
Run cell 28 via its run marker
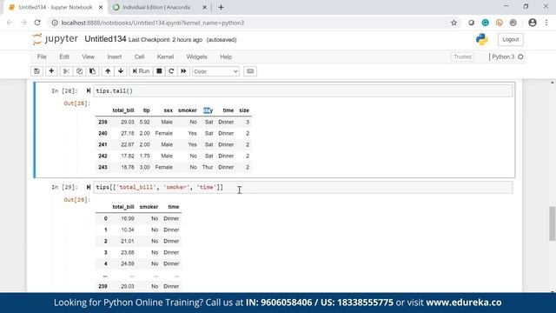point(89,90)
